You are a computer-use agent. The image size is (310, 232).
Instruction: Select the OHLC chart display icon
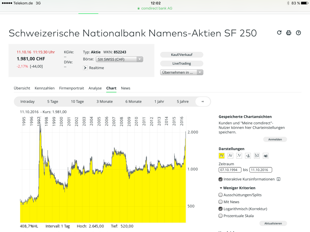[x=257, y=156]
